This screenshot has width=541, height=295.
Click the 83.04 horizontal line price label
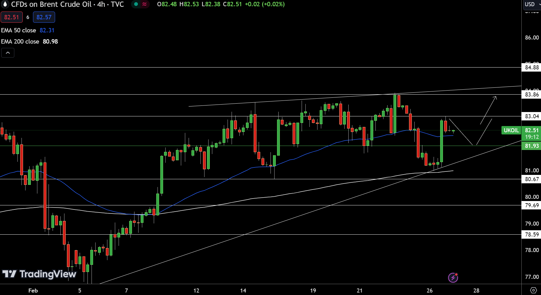[532, 116]
